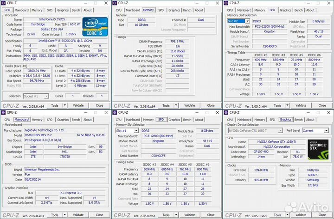The height and width of the screenshot is (219, 334).
Task: Expand Tools arrow in the Slot #2 SPD window
Action: 288,105
